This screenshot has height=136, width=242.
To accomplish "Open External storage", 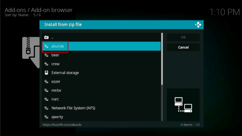I will click(101, 73).
